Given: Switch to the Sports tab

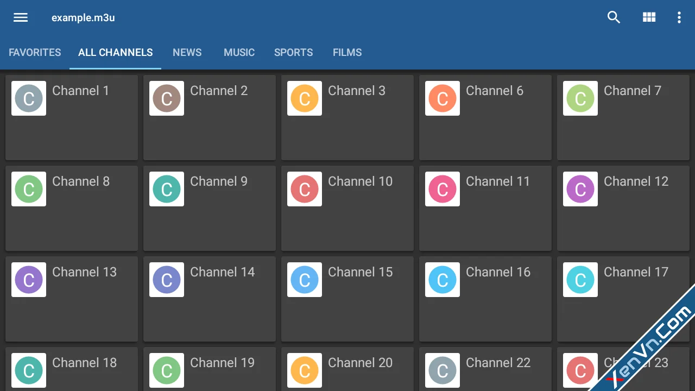Looking at the screenshot, I should [x=293, y=53].
